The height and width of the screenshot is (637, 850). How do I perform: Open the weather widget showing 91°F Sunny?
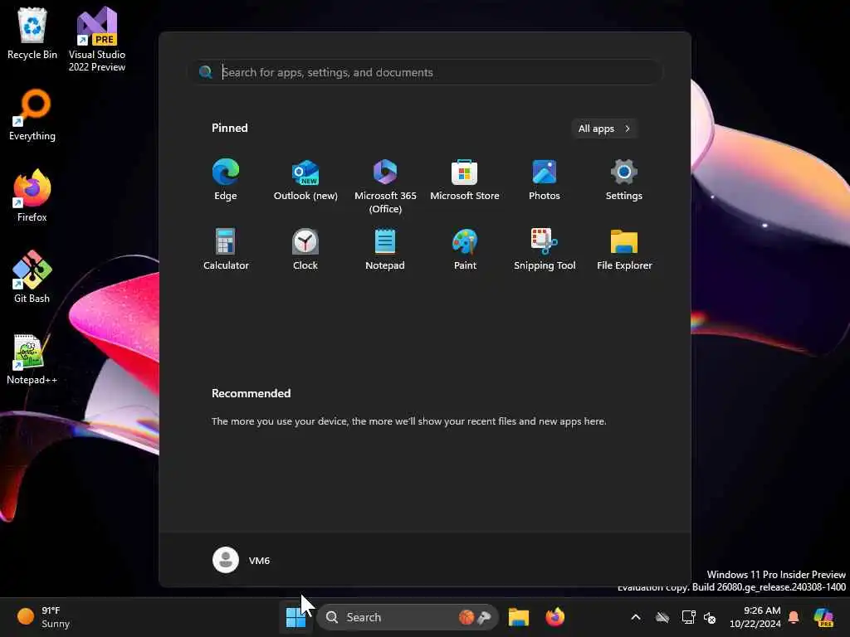coord(45,617)
